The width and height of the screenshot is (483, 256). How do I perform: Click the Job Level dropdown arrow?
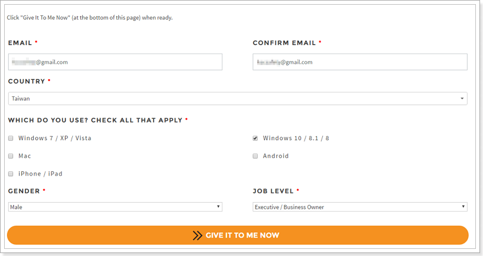pos(463,207)
